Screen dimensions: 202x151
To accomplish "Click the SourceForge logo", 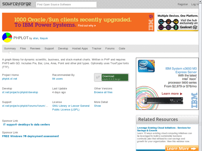I will [17, 4].
